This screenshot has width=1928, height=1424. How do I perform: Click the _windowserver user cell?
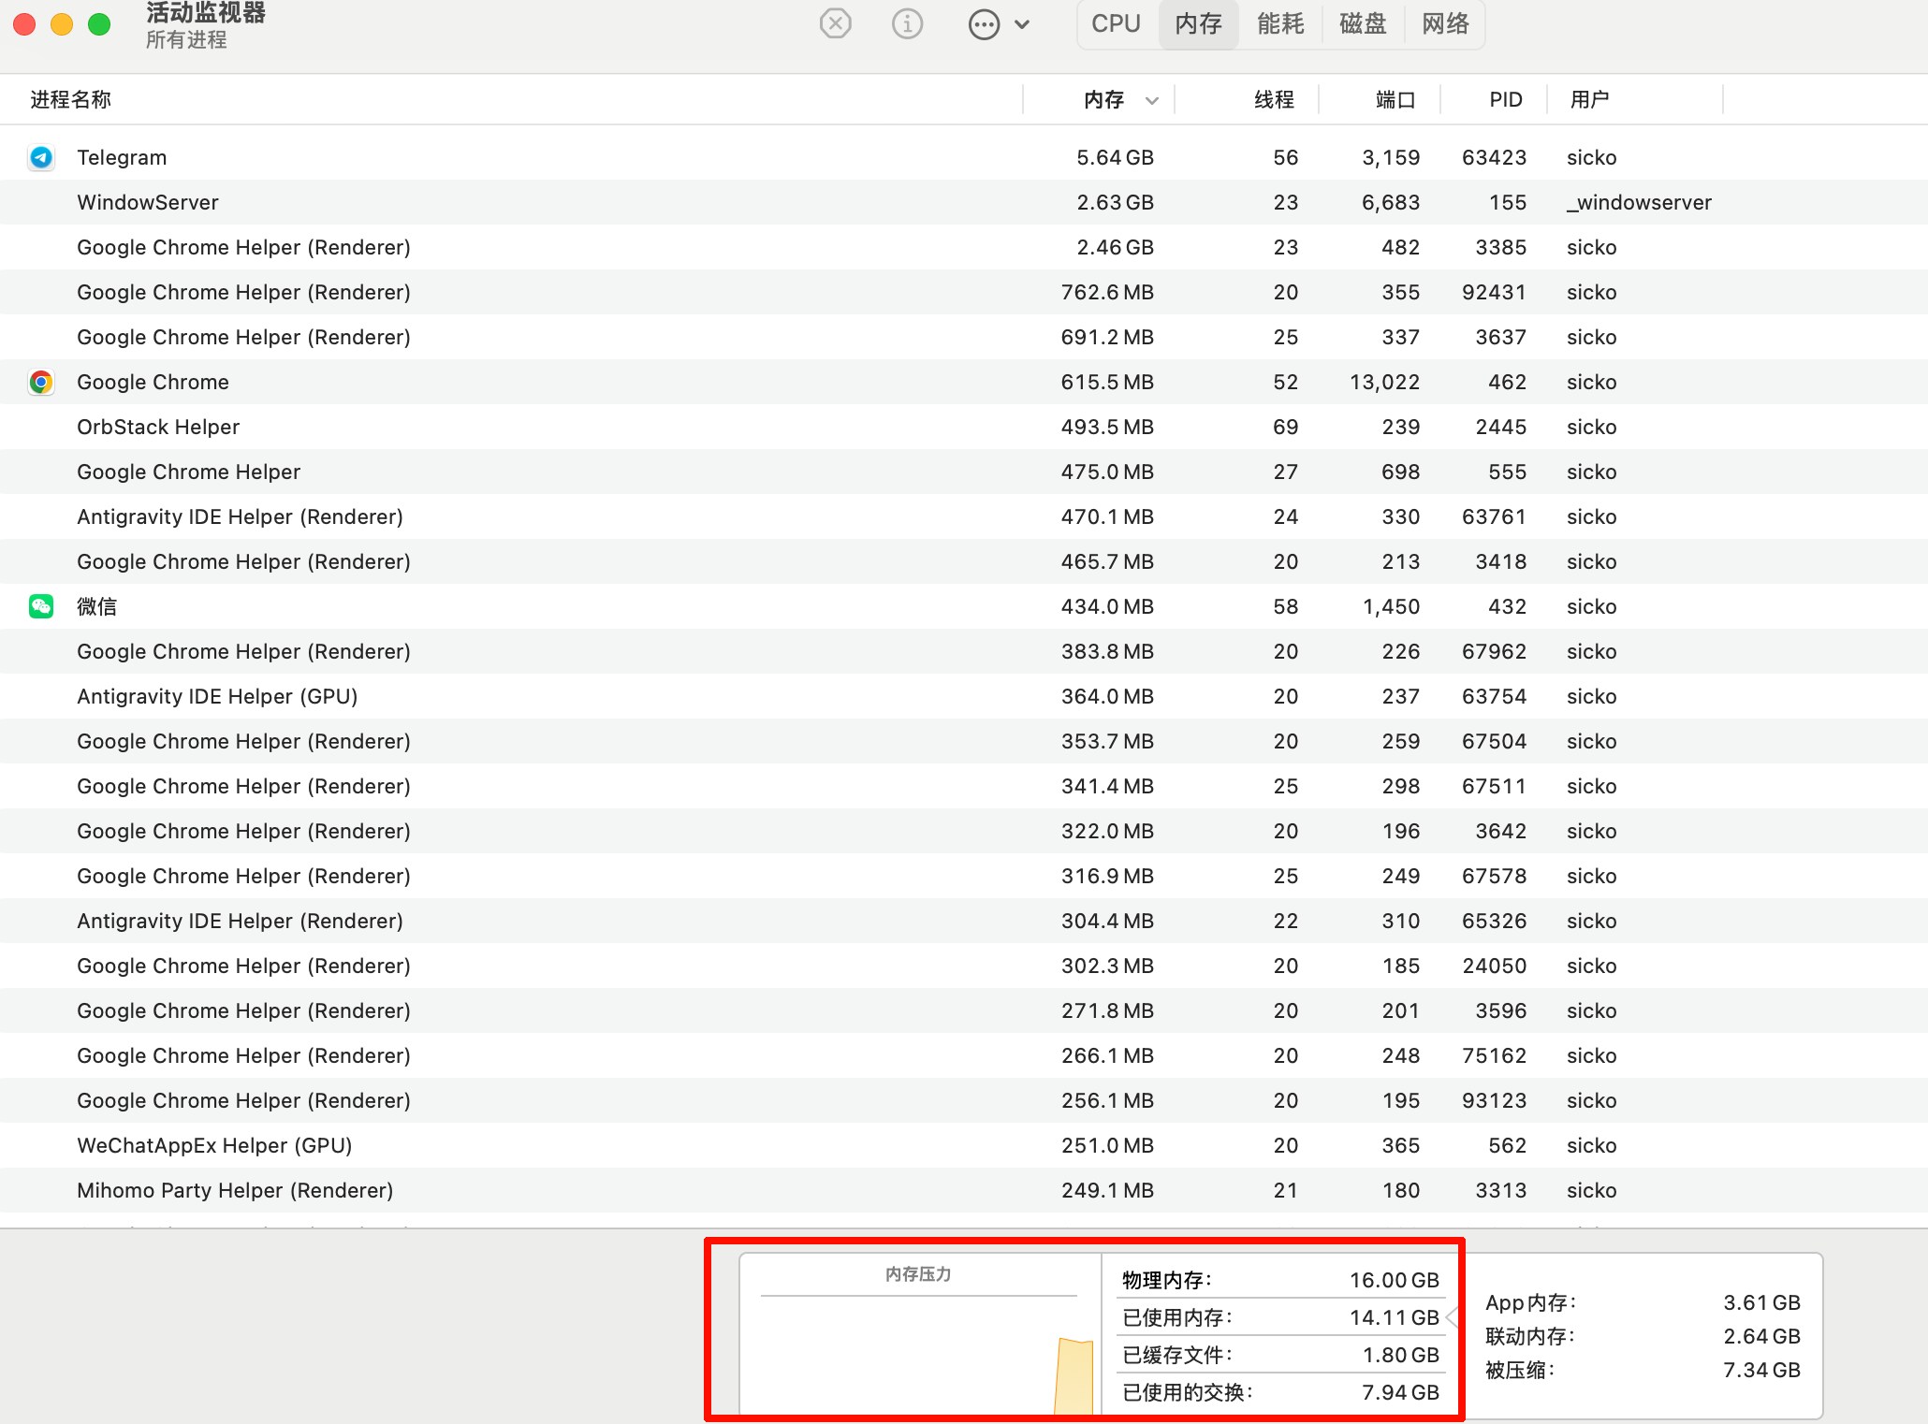(x=1639, y=202)
